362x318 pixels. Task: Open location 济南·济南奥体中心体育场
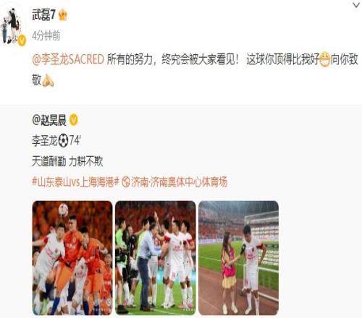pos(179,182)
